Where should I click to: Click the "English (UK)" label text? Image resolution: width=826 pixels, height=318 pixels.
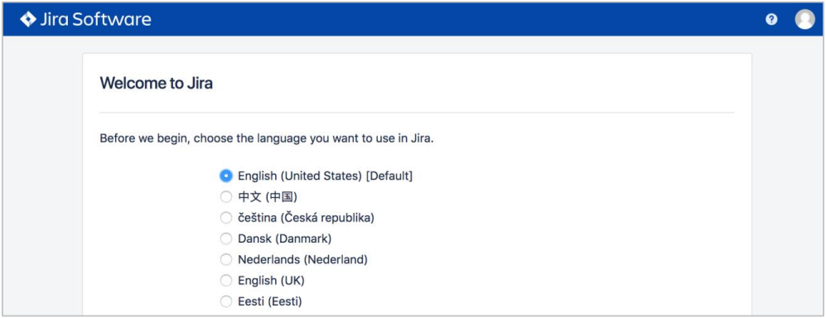tap(271, 281)
